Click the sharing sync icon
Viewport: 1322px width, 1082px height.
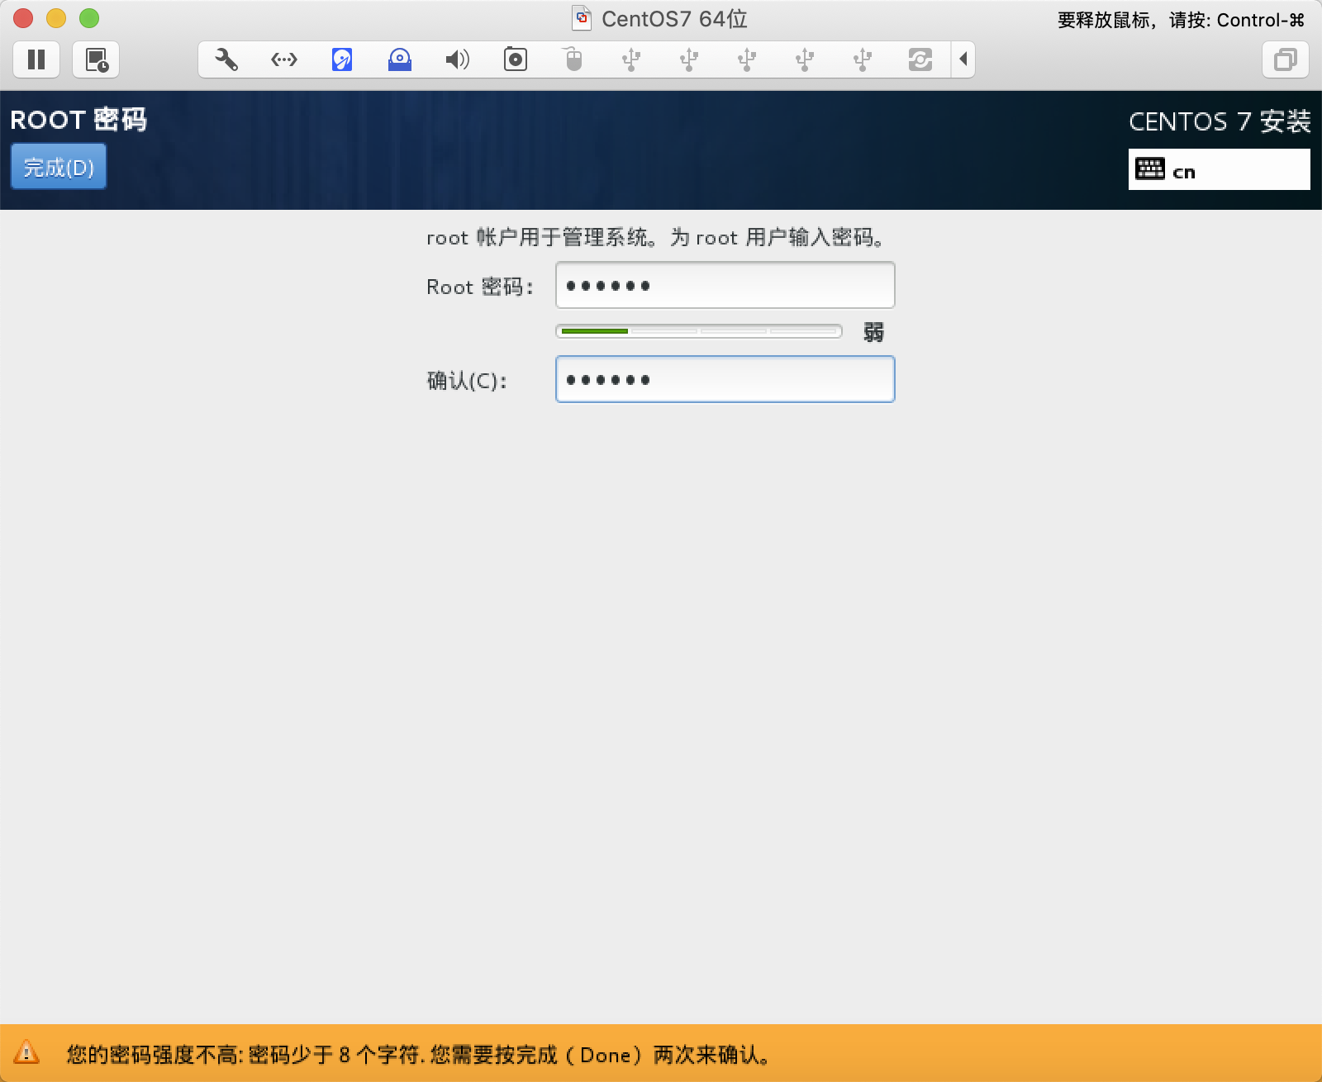coord(920,59)
